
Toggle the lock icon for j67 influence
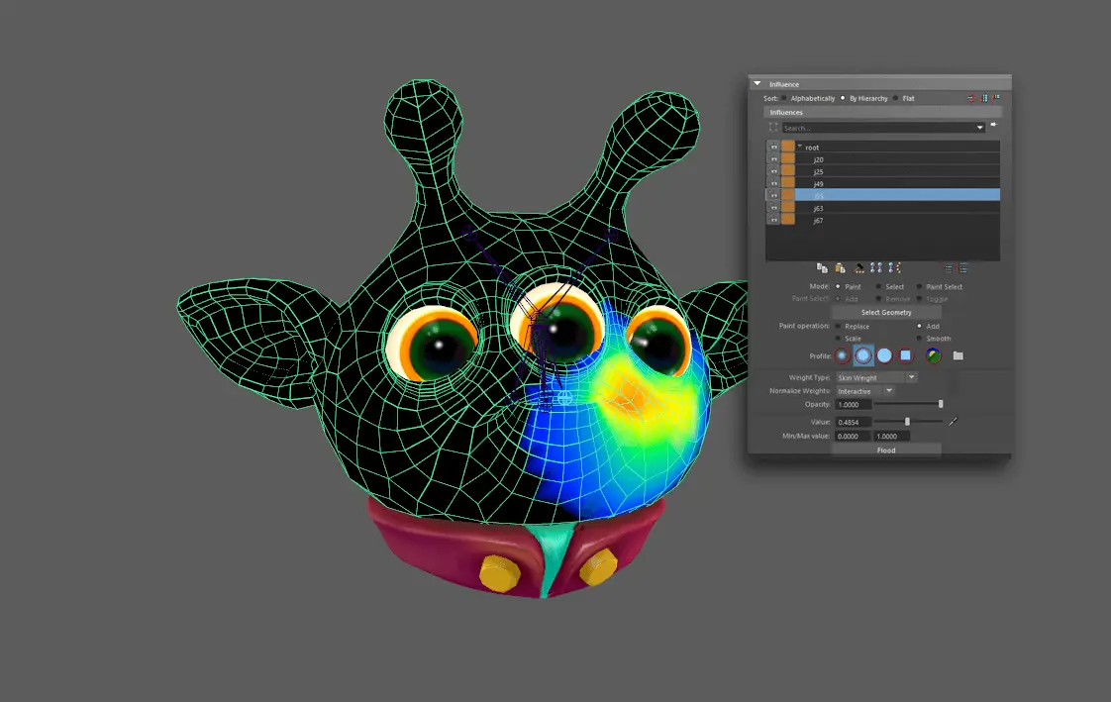[773, 221]
